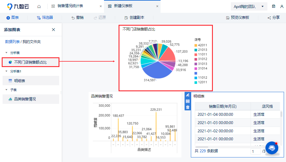This screenshot has width=286, height=162.
Task: Switch to the 销售情况统计表 tab
Action: [70, 6]
